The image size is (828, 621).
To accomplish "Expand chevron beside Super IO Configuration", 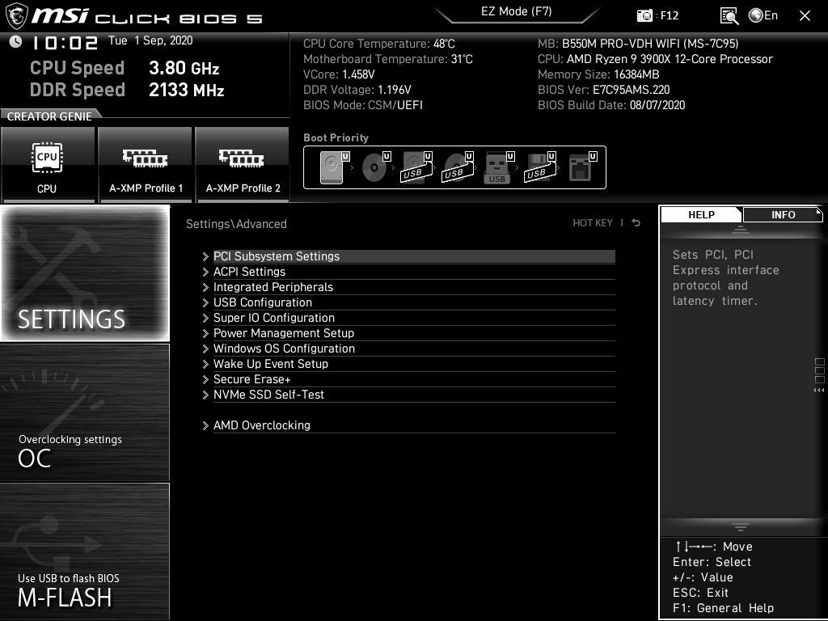I will click(x=205, y=318).
